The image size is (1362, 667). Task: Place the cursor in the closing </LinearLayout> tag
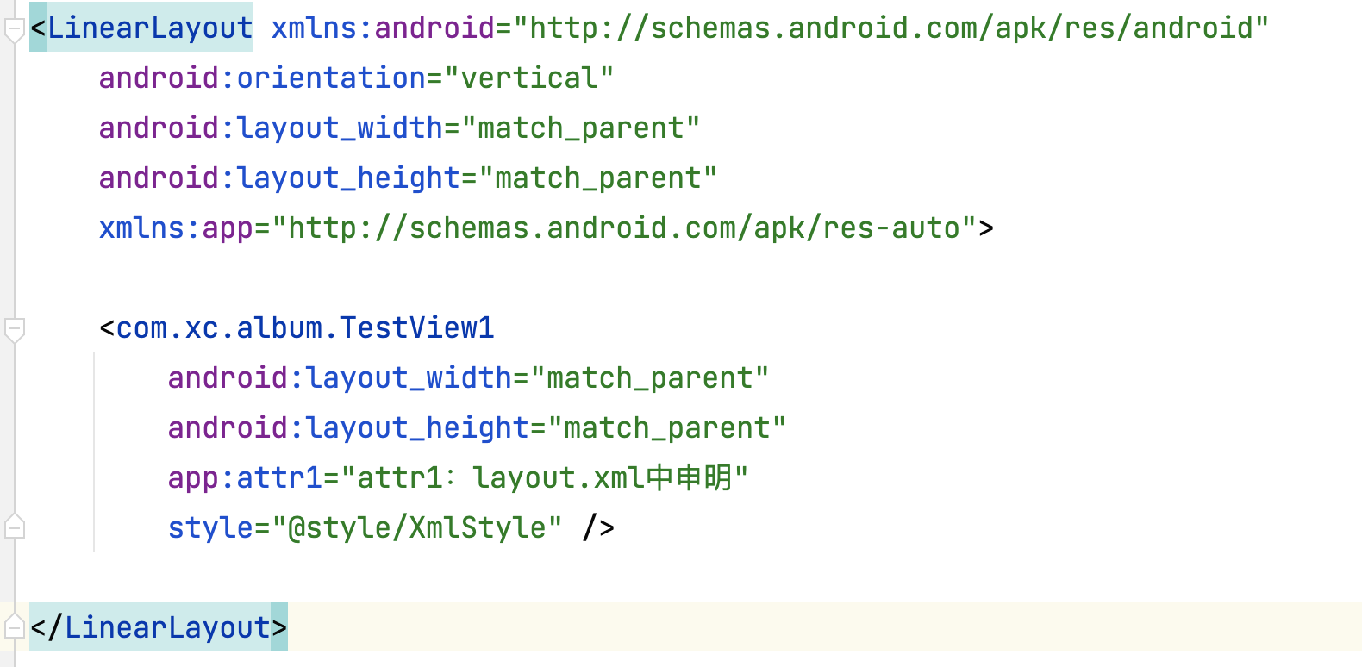167,627
